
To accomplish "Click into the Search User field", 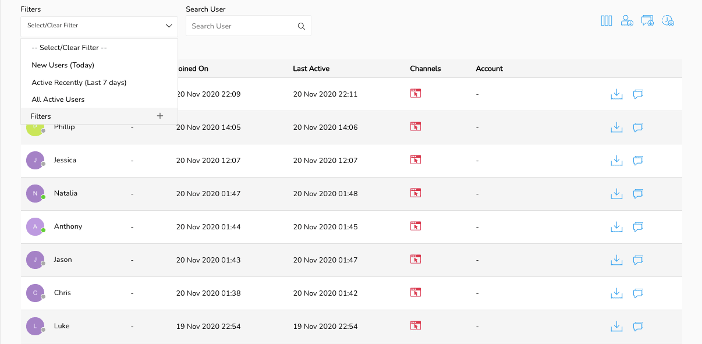I will [242, 26].
